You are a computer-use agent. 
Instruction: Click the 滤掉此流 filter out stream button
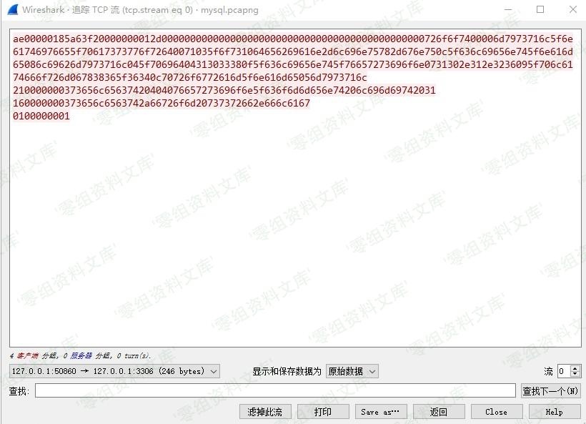[x=265, y=412]
